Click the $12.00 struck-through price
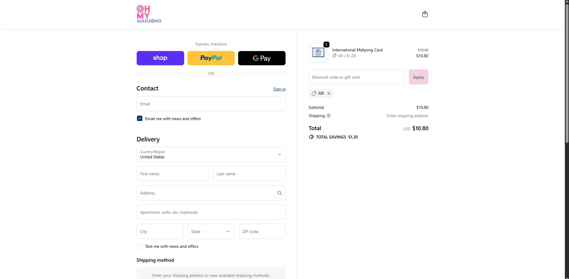The height and width of the screenshot is (279, 569). [x=423, y=50]
